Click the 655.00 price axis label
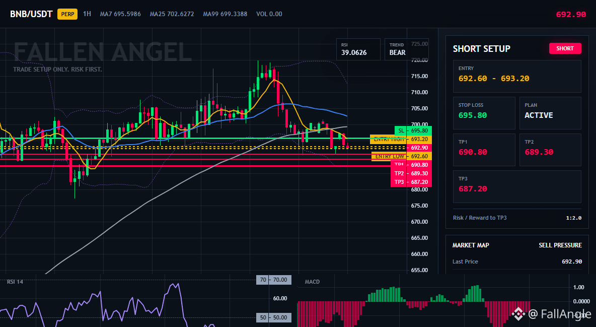Image resolution: width=596 pixels, height=327 pixels. [x=419, y=270]
